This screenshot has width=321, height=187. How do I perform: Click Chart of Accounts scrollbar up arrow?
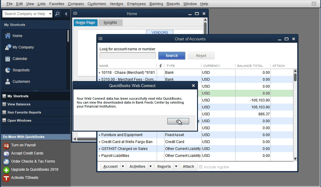coord(295,71)
